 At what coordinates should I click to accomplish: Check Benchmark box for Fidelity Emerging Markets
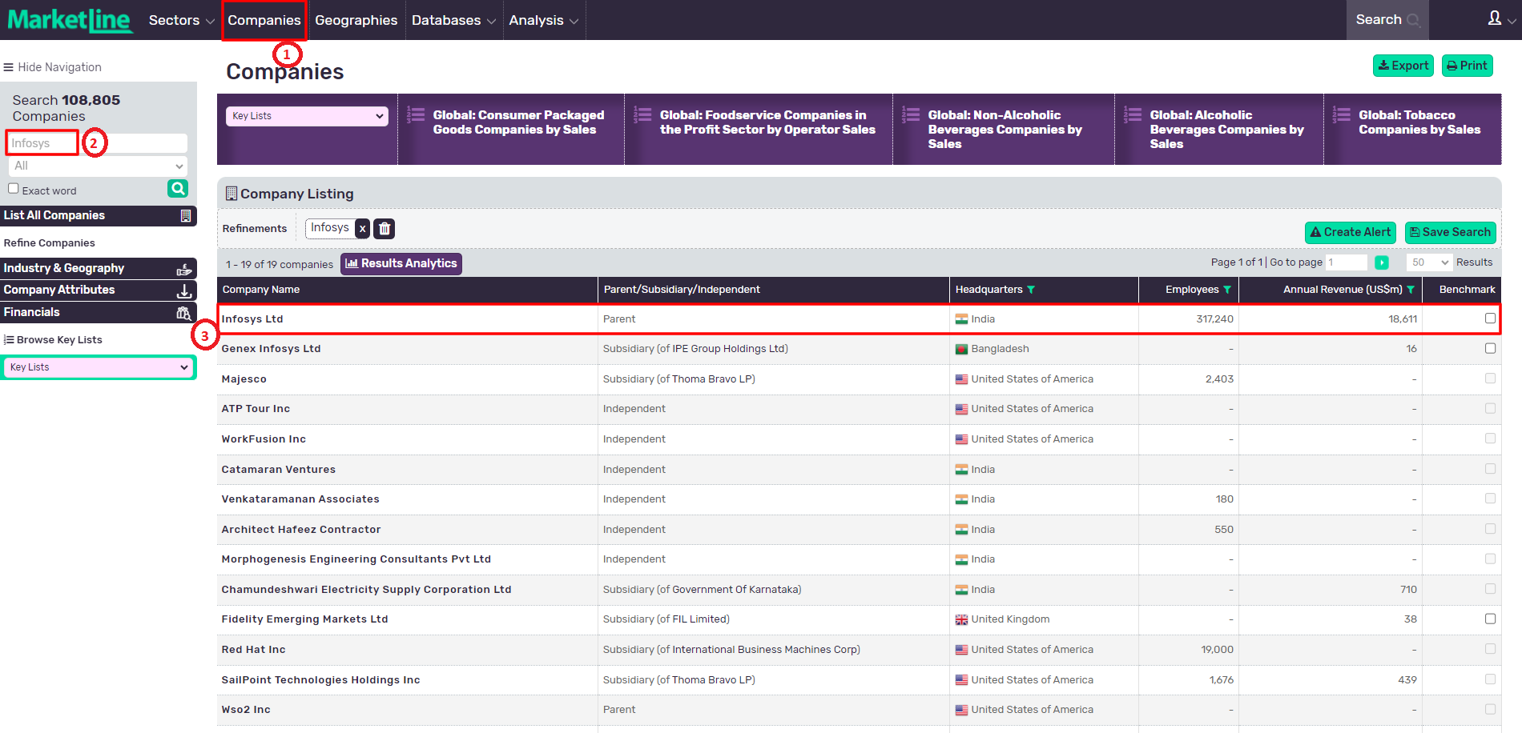[1490, 619]
